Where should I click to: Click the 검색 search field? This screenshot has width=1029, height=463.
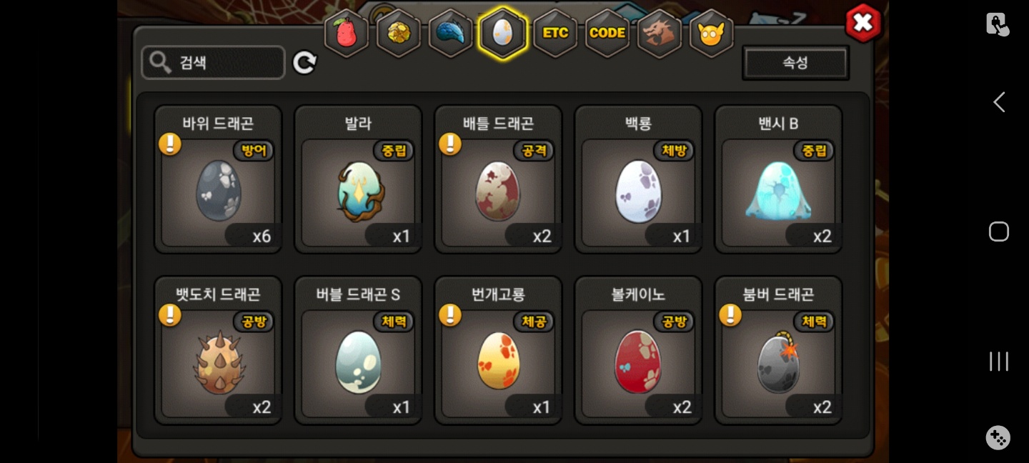coord(214,63)
